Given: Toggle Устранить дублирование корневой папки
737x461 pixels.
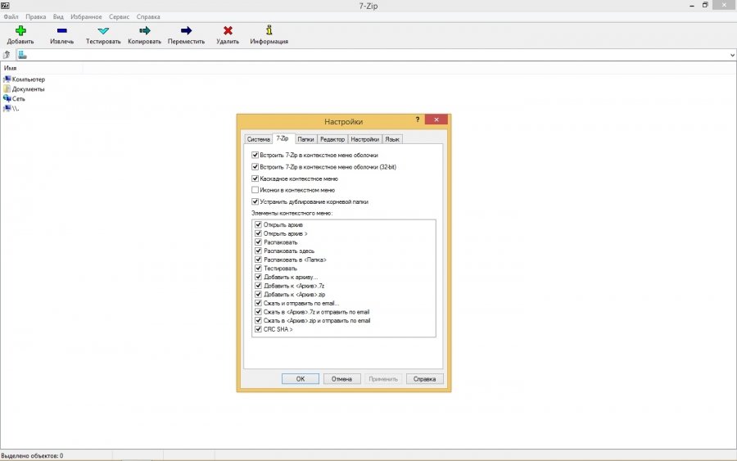Looking at the screenshot, I should [x=255, y=201].
